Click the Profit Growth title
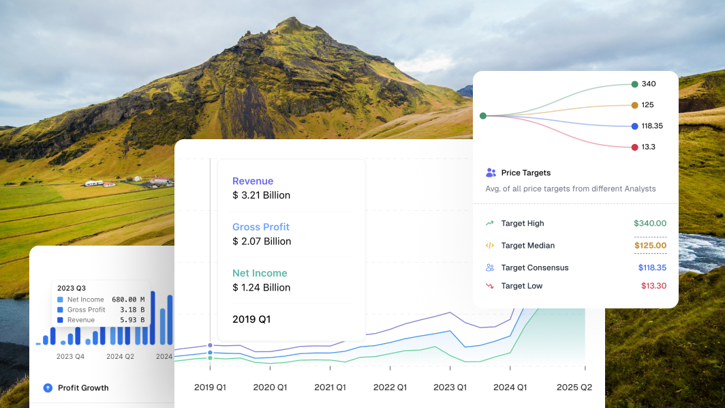The width and height of the screenshot is (725, 408). point(83,388)
